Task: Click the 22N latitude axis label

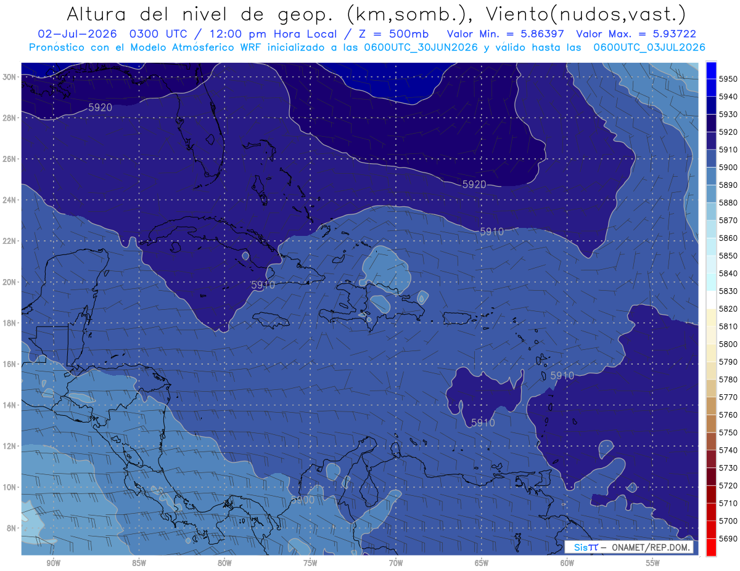Action: 9,241
